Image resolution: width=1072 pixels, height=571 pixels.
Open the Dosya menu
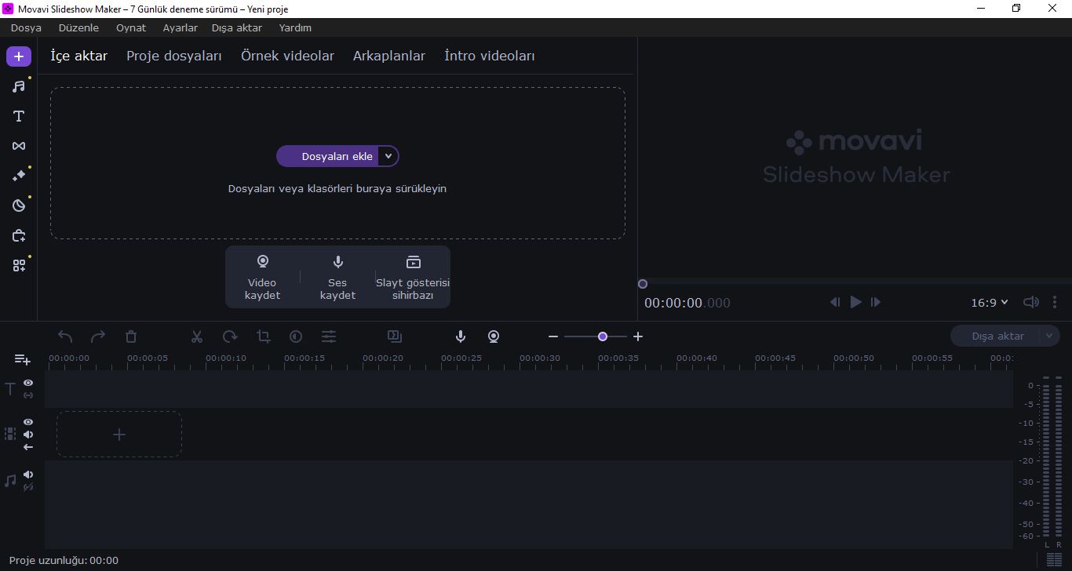(x=26, y=27)
